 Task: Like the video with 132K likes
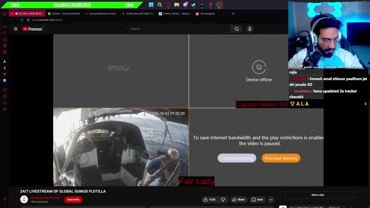[210, 200]
